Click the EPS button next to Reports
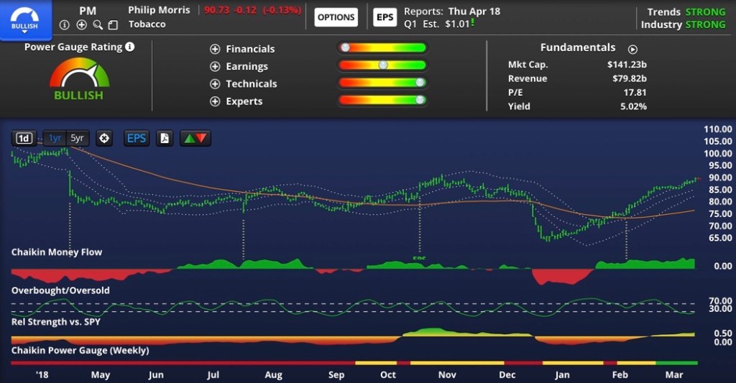The height and width of the screenshot is (383, 736). (385, 17)
